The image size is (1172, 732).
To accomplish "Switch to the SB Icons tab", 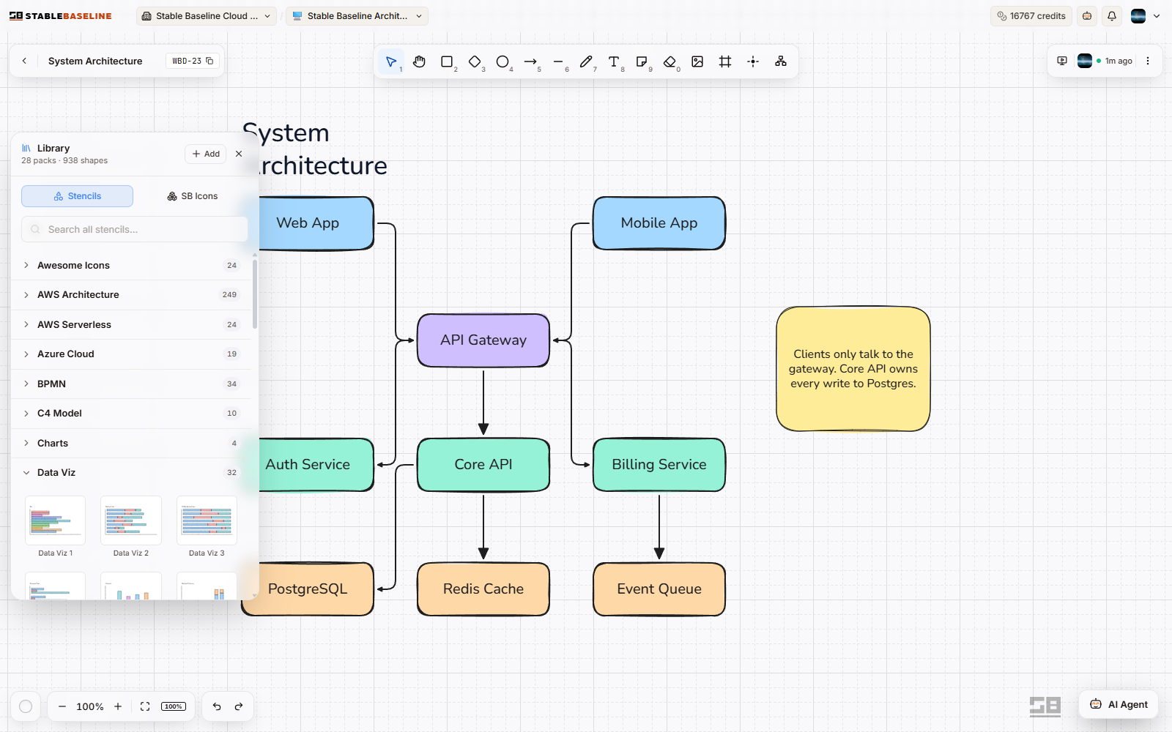I will (193, 196).
